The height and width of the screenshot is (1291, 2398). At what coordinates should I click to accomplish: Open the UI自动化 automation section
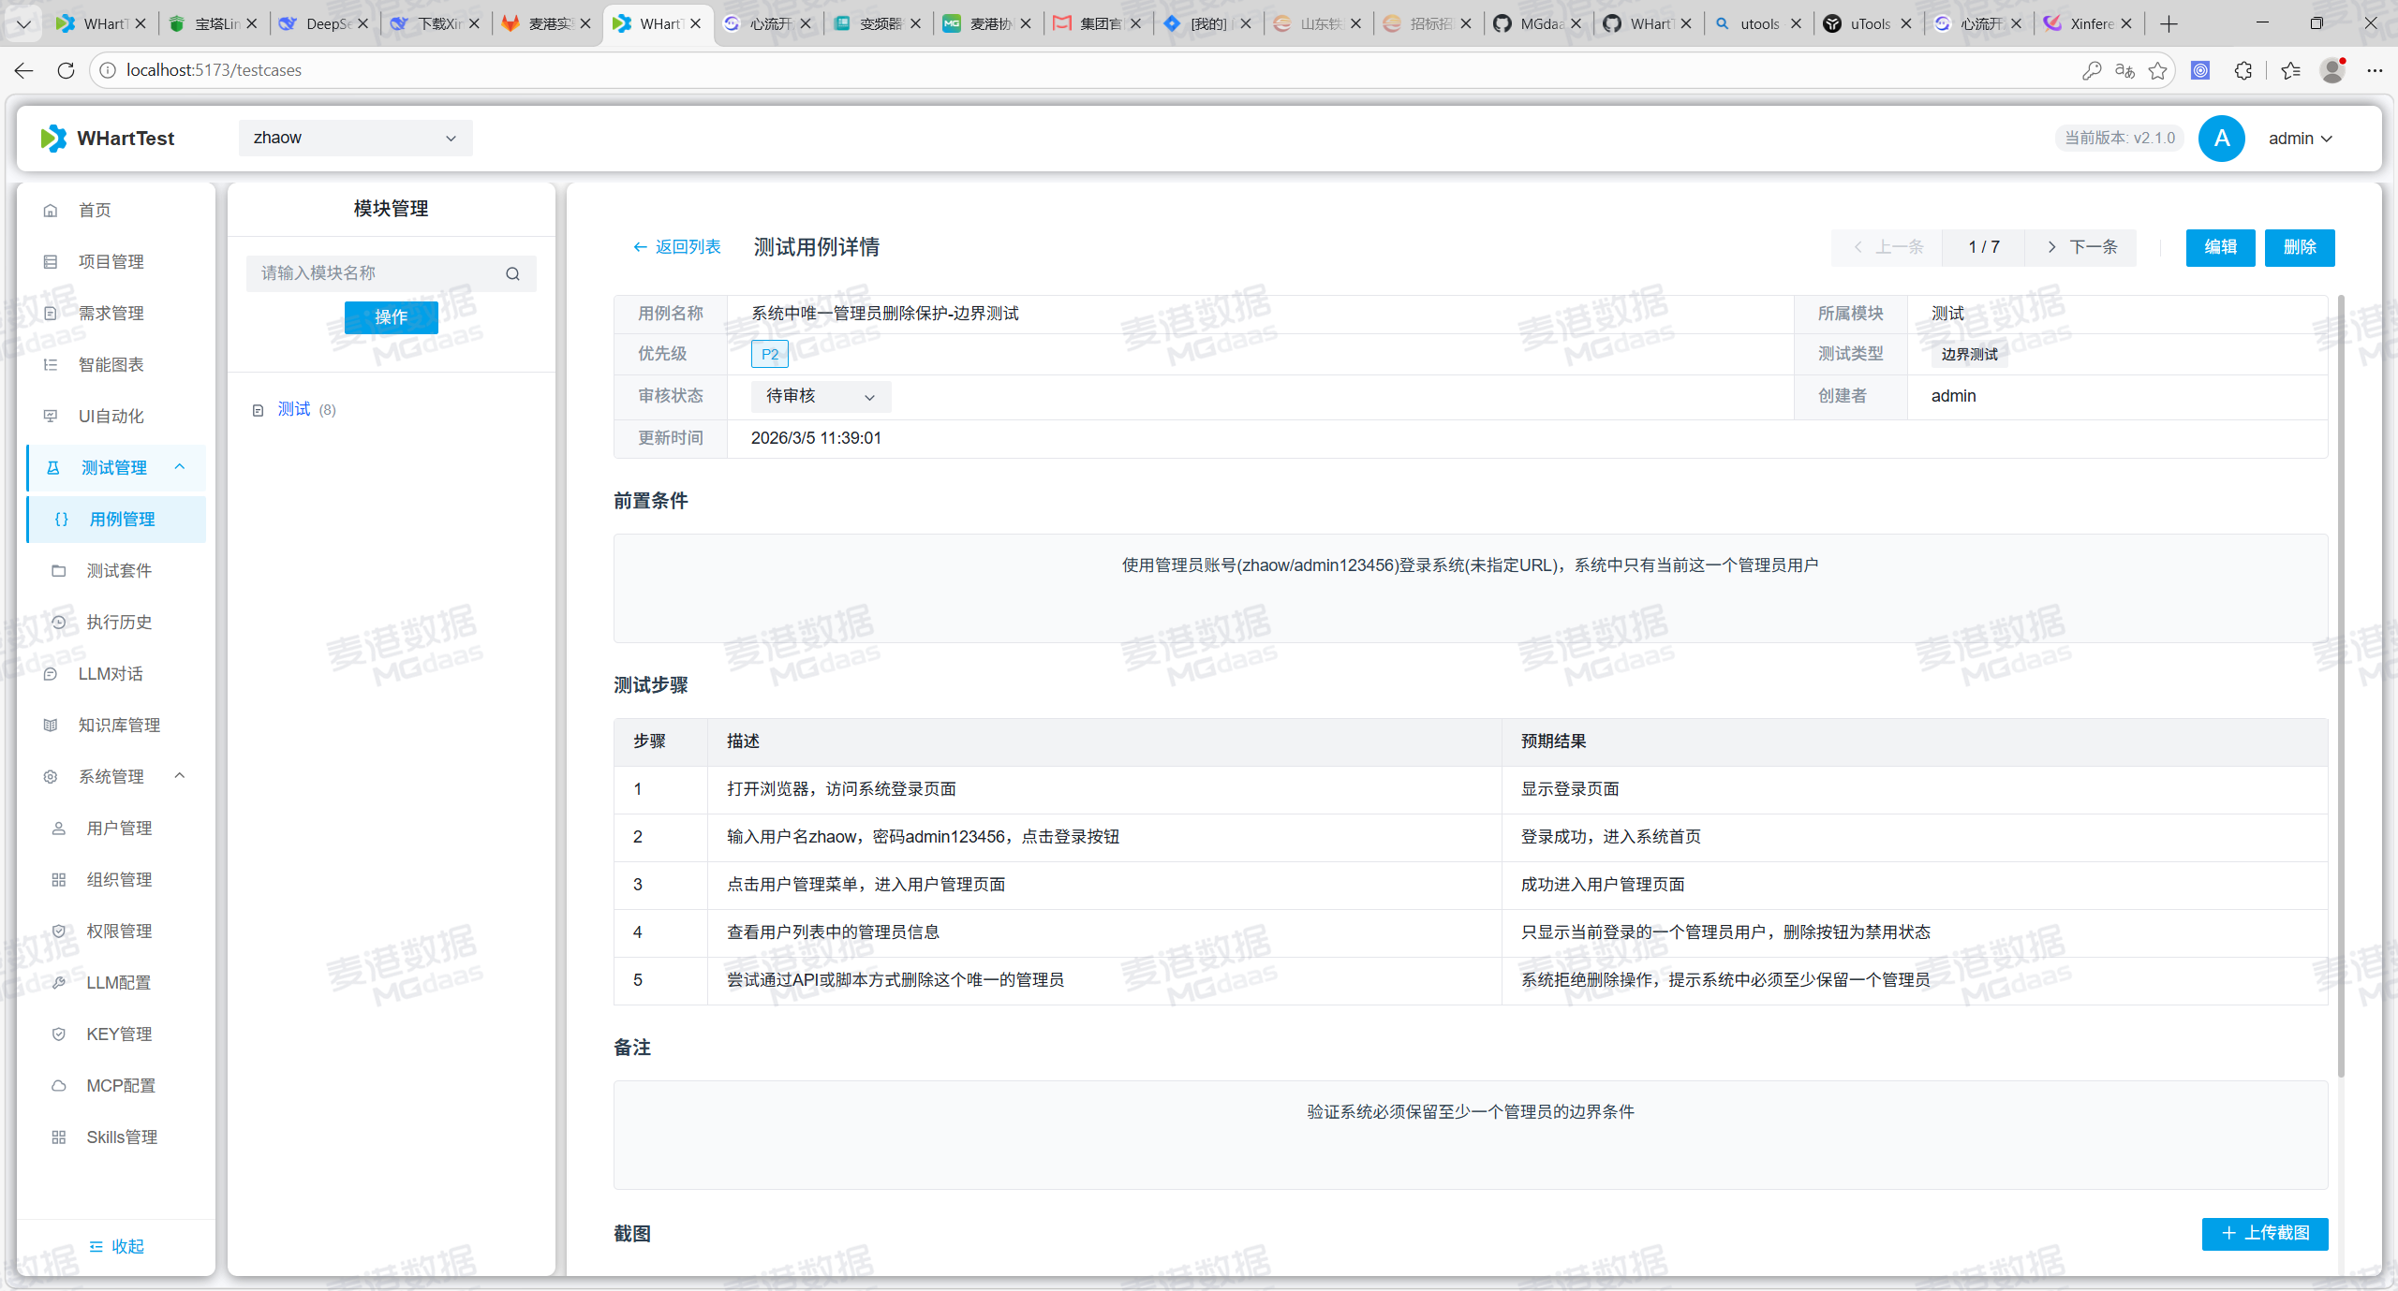click(52, 416)
